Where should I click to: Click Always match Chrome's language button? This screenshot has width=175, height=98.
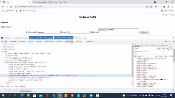(41, 38)
